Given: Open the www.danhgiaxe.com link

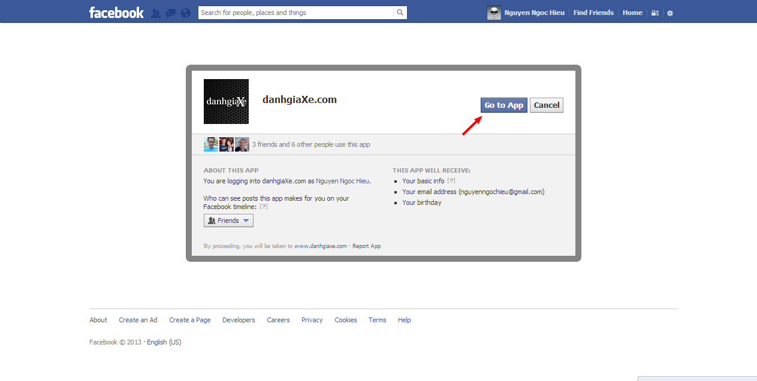Looking at the screenshot, I should [x=321, y=246].
